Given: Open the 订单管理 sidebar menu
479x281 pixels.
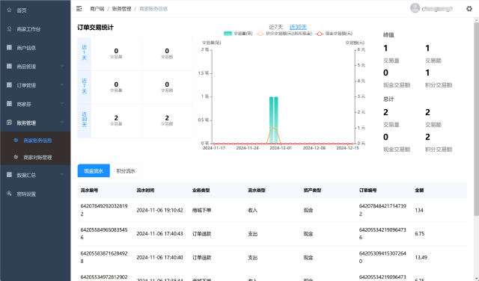Looking at the screenshot, I should (35, 85).
